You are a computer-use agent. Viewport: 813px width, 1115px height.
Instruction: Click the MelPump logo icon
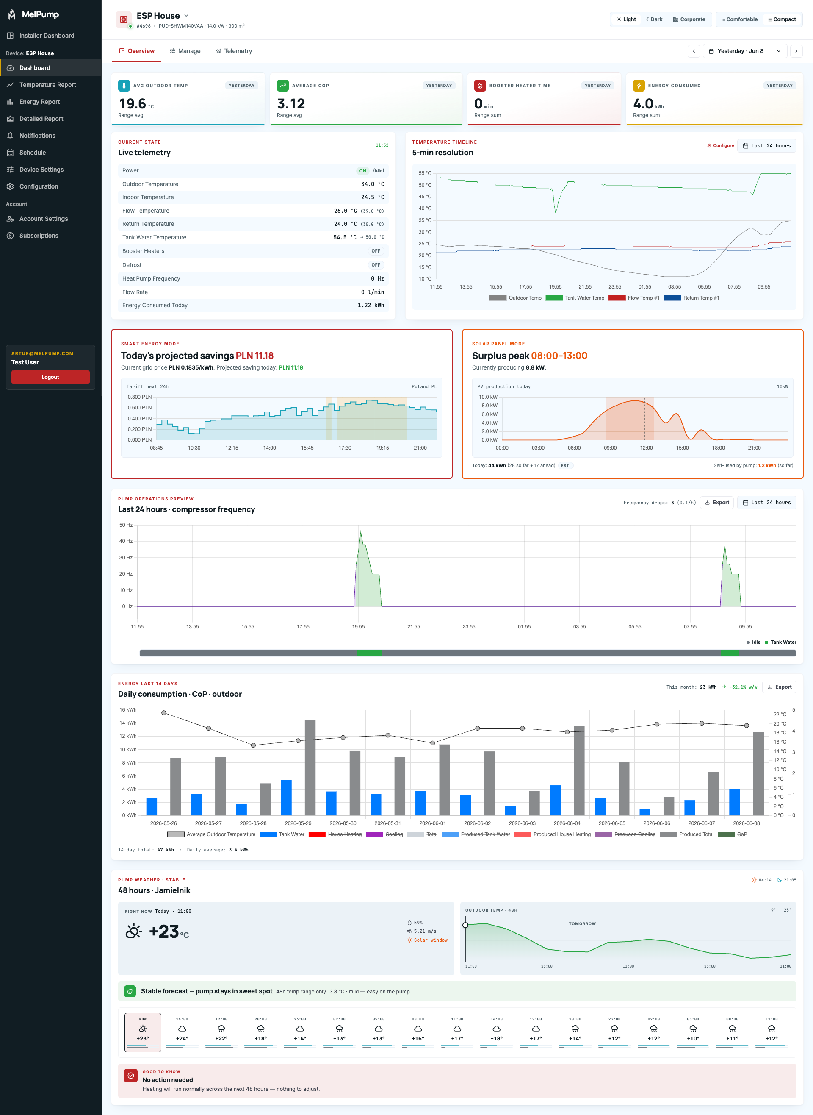[12, 15]
